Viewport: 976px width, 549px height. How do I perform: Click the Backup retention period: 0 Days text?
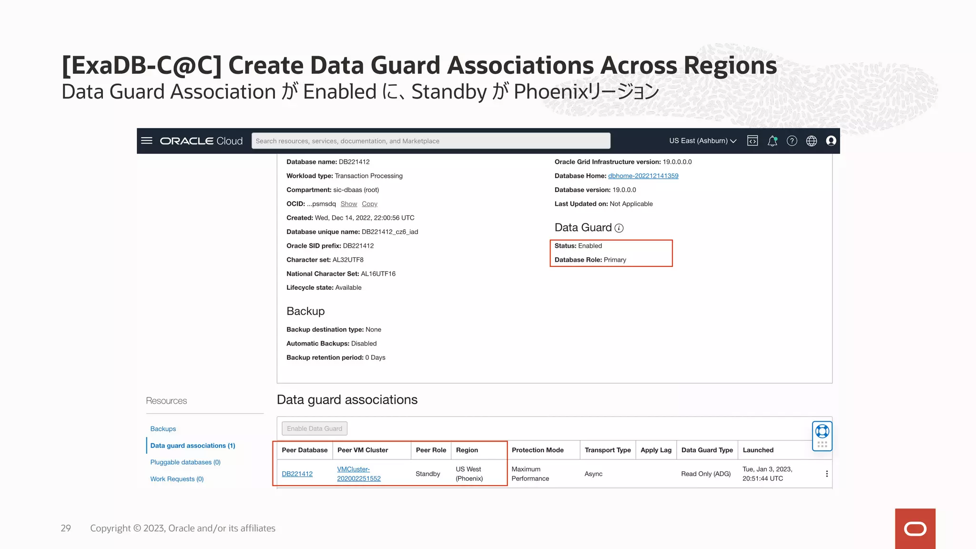point(336,357)
